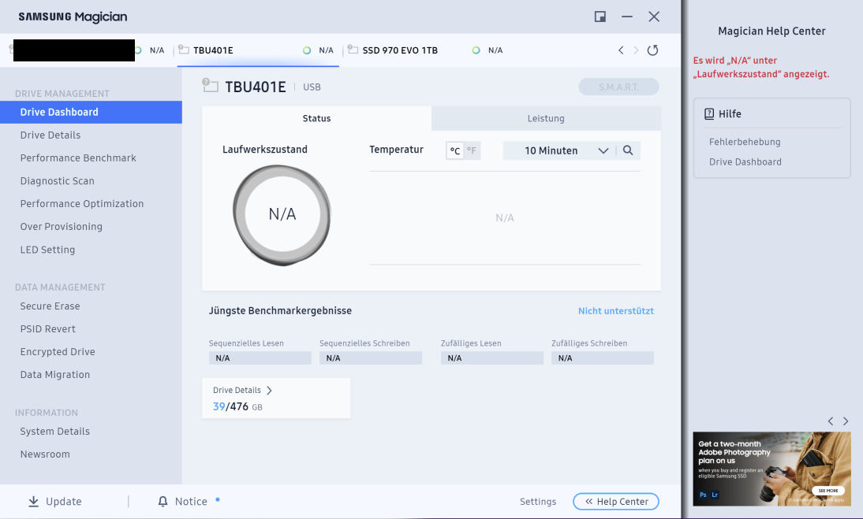Screen dimensions: 863x519
Task: Switch to the Leistung tab
Action: pos(546,118)
